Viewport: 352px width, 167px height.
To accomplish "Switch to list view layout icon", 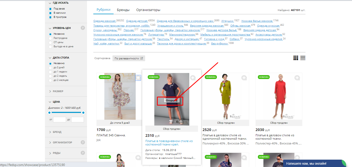I will click(x=303, y=58).
